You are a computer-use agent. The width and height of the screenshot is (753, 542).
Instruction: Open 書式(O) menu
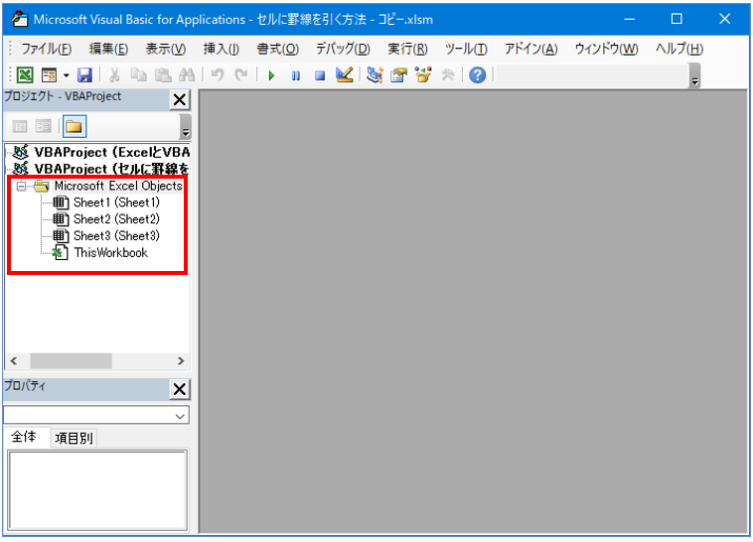coord(277,49)
